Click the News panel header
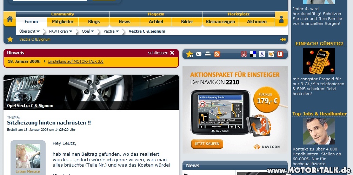The width and height of the screenshot is (353, 175). [x=235, y=166]
